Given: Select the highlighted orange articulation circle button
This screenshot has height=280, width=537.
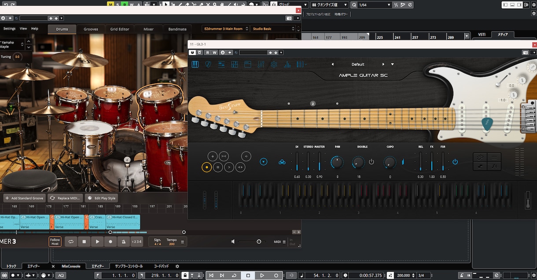Looking at the screenshot, I should (206, 167).
